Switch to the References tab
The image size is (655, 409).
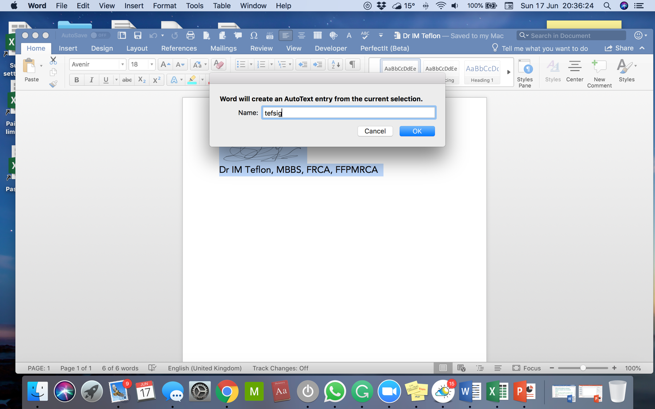pos(179,48)
